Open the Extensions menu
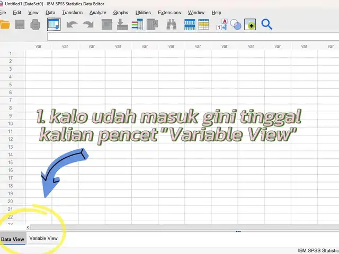 169,12
